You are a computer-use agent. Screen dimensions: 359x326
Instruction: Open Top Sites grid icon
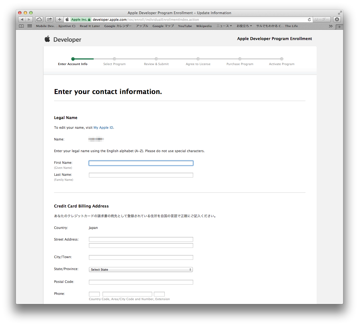[30, 26]
